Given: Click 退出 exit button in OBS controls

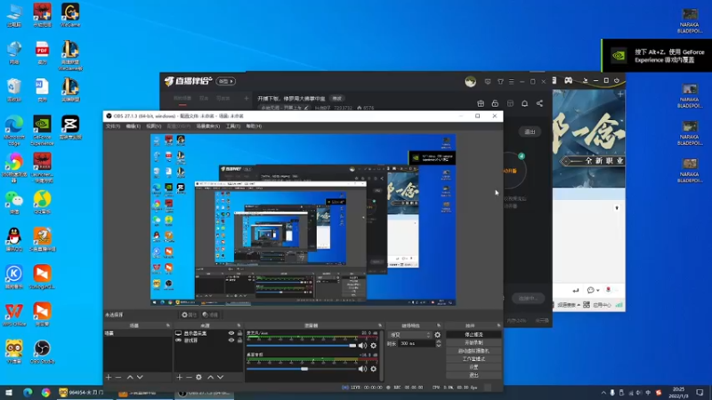Looking at the screenshot, I should click(x=473, y=375).
